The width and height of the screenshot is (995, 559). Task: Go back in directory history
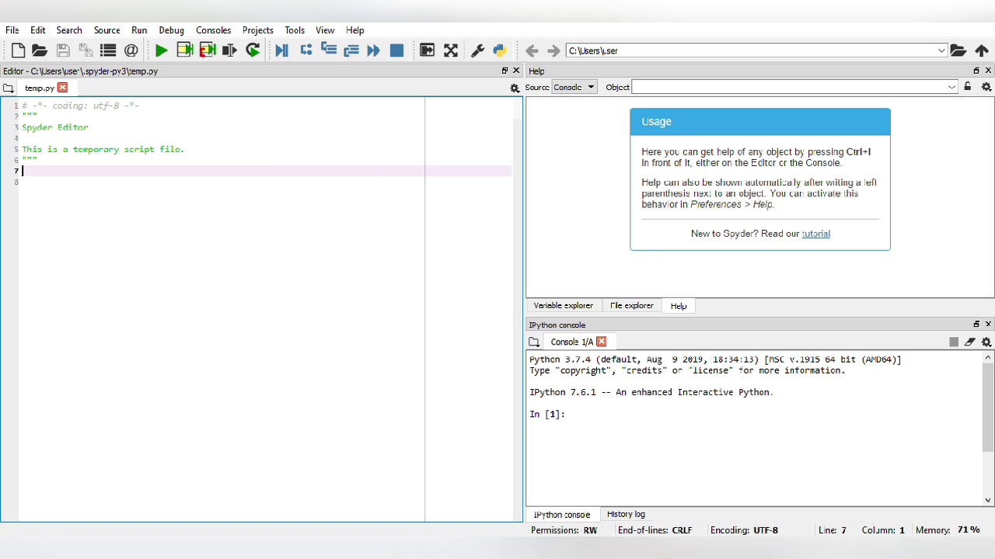[x=532, y=50]
